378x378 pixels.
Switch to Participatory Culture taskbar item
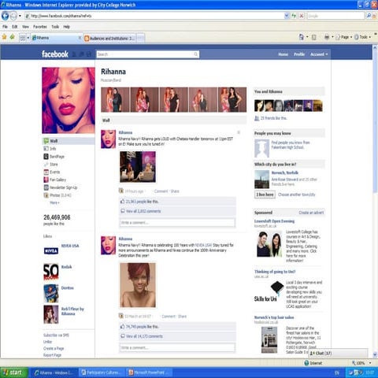coord(102,372)
